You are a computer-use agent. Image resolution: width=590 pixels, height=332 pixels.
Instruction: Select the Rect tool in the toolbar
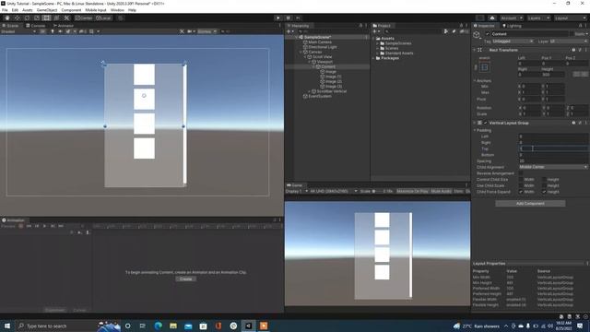tap(46, 18)
